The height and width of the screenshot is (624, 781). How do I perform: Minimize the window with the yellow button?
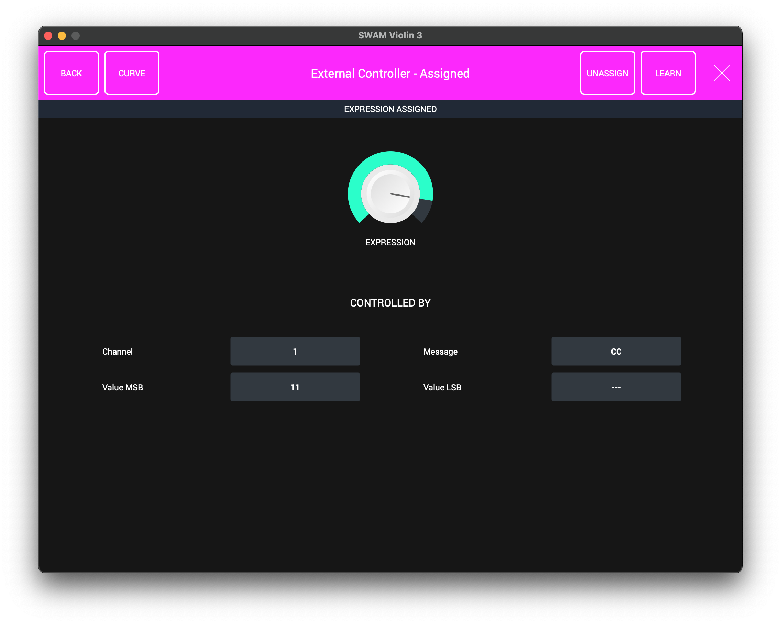pos(62,35)
